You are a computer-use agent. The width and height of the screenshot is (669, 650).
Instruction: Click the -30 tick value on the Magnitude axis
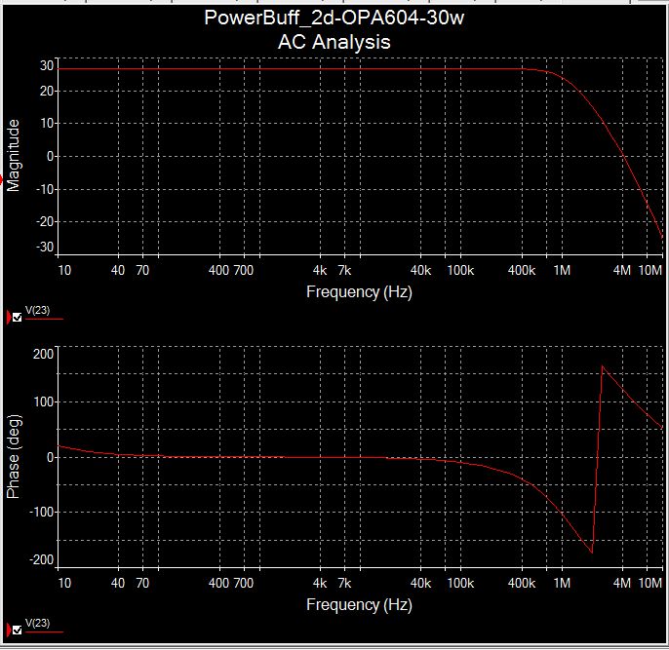45,248
